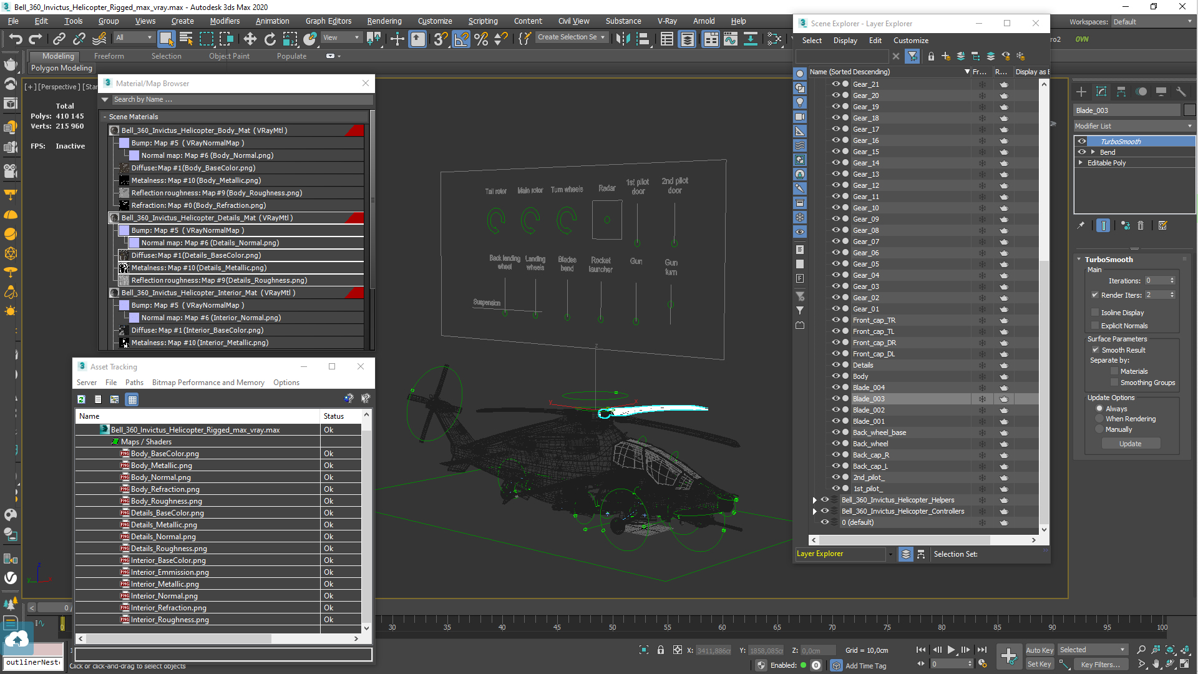The height and width of the screenshot is (674, 1198).
Task: Click the object color swatch next to Blade_003
Action: point(1189,110)
